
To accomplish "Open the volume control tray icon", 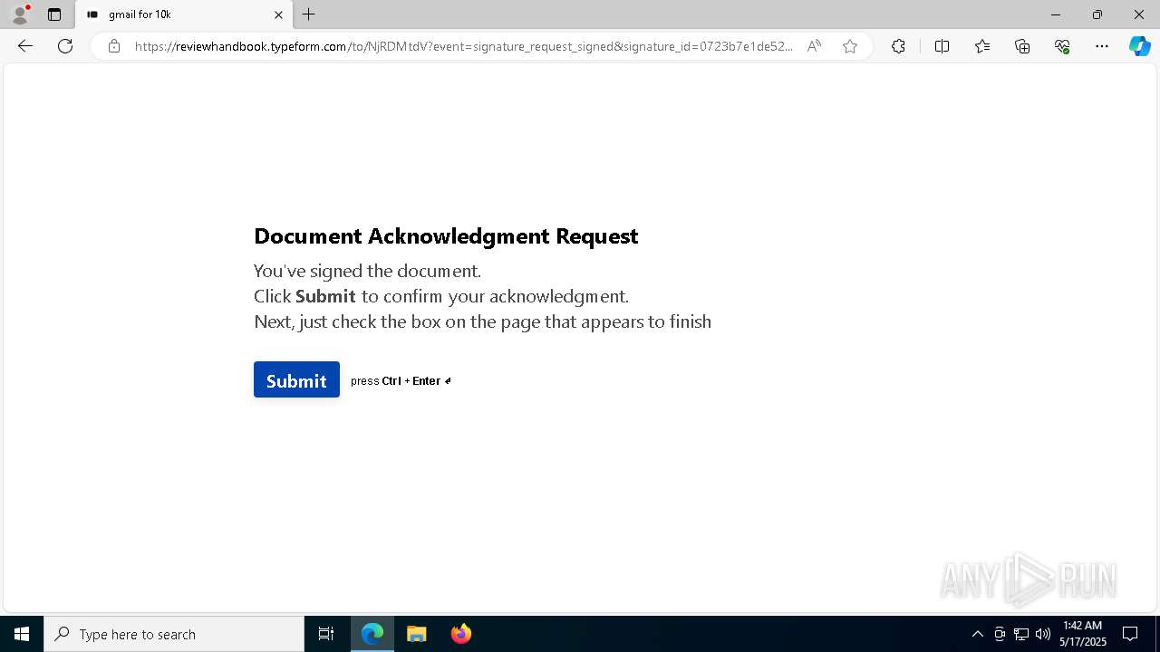I will (1043, 634).
